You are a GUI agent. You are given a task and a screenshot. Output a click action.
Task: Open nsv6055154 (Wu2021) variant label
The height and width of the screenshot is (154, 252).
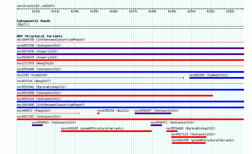point(113,111)
